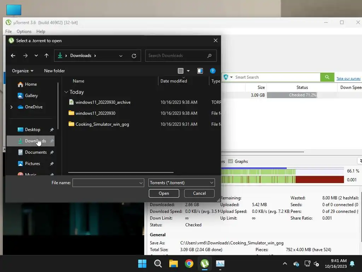This screenshot has height=272, width=362.
Task: Click the Open button
Action: 164,193
